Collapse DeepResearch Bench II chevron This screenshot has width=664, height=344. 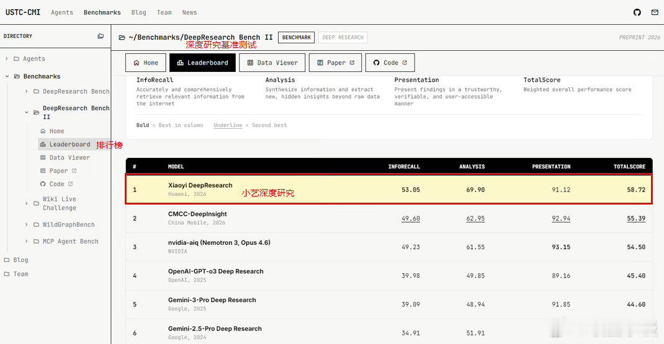pos(27,113)
